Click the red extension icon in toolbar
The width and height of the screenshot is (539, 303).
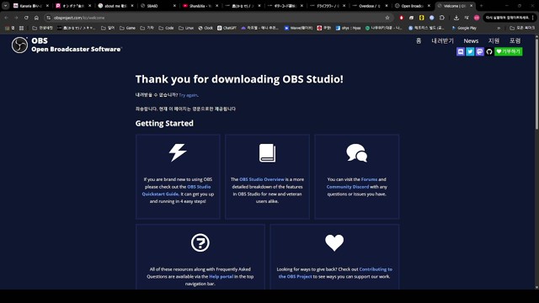(401, 18)
